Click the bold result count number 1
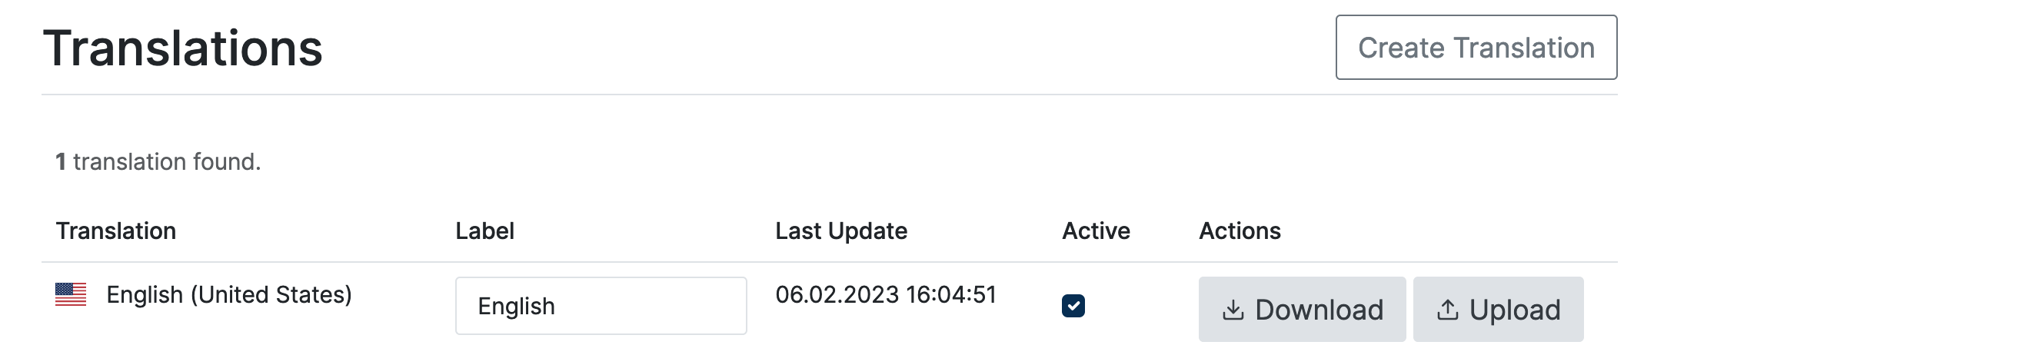The image size is (2030, 355). pos(61,161)
